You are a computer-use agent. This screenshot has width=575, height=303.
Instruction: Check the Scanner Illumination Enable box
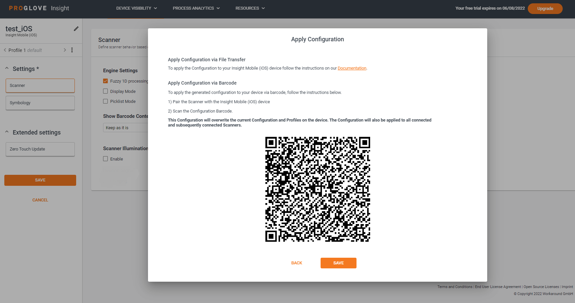[105, 159]
